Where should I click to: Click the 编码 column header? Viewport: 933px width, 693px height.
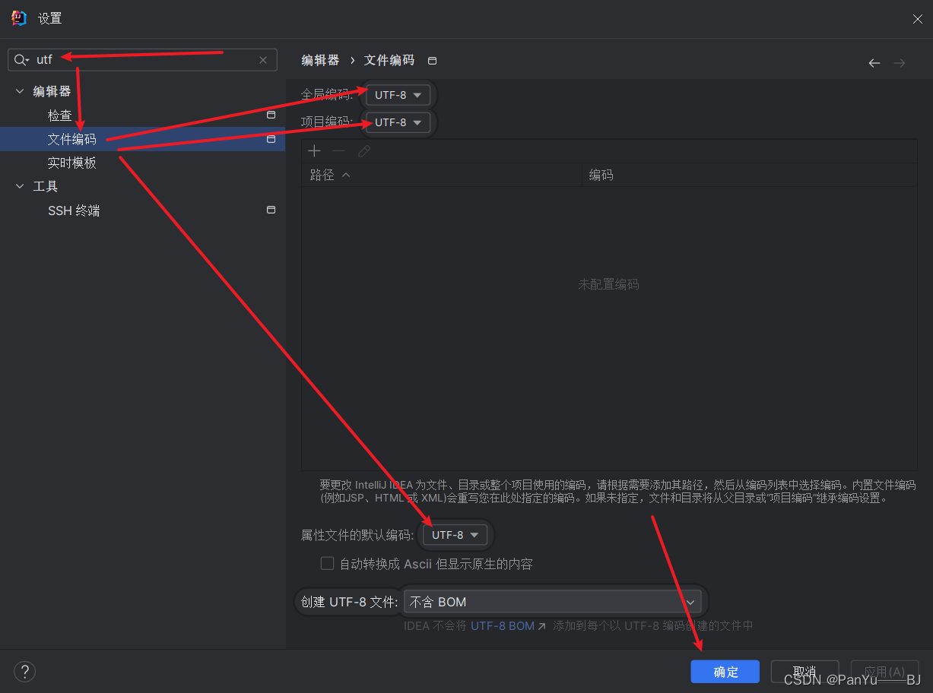(749, 175)
